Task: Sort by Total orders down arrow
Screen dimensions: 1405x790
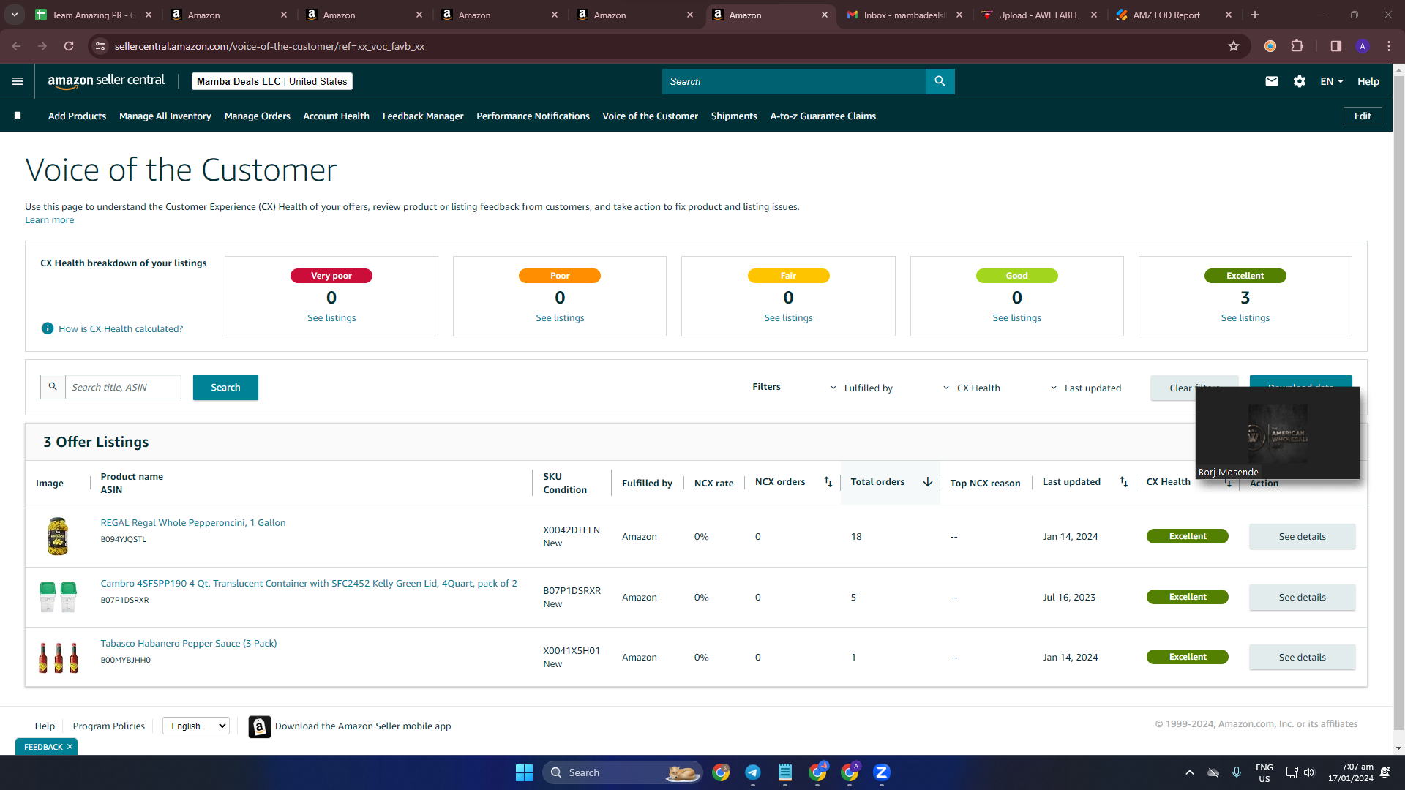Action: pos(927,481)
